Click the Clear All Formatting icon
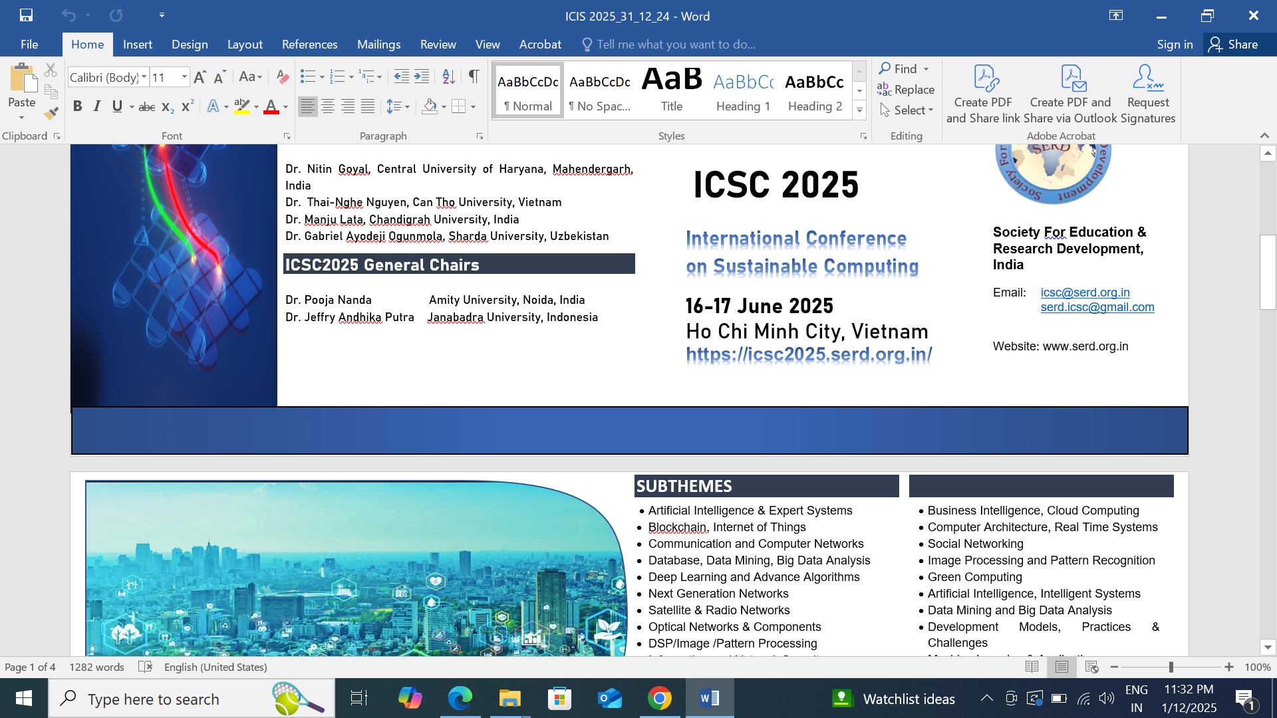 coord(283,77)
